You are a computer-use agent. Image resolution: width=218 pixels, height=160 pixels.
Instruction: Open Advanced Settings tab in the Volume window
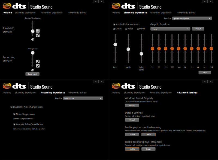point(77,13)
